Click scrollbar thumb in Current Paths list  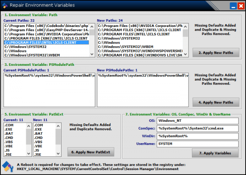pos(92,32)
